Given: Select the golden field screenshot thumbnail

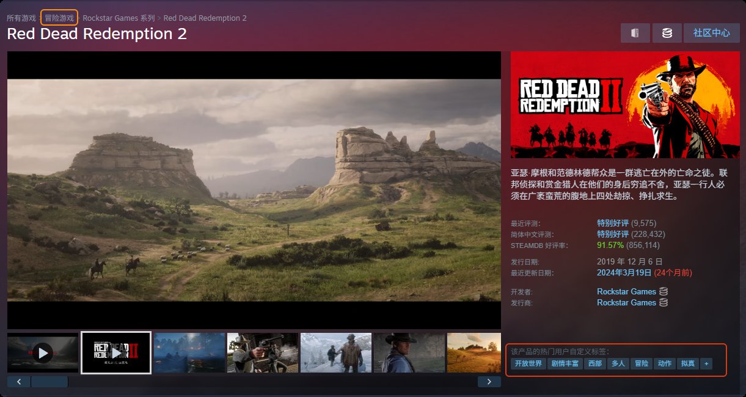Looking at the screenshot, I should point(474,352).
